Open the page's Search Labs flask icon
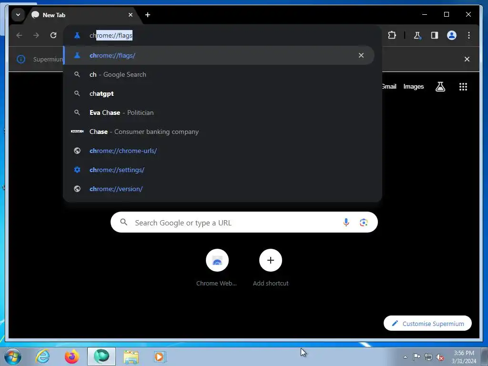The width and height of the screenshot is (488, 366). [440, 87]
